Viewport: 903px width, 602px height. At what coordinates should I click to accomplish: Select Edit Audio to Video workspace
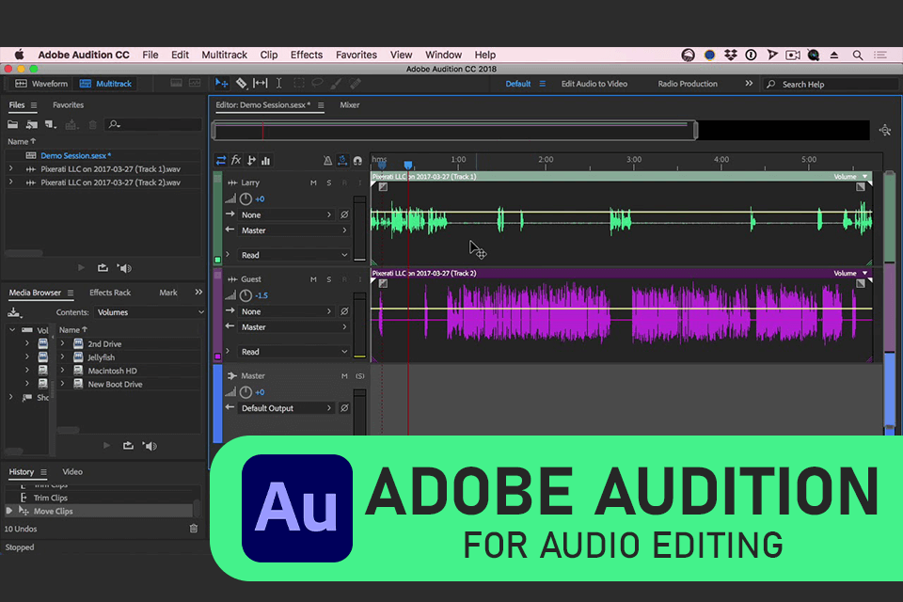[594, 84]
